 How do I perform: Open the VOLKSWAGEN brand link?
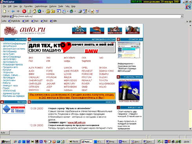[x=107, y=84]
